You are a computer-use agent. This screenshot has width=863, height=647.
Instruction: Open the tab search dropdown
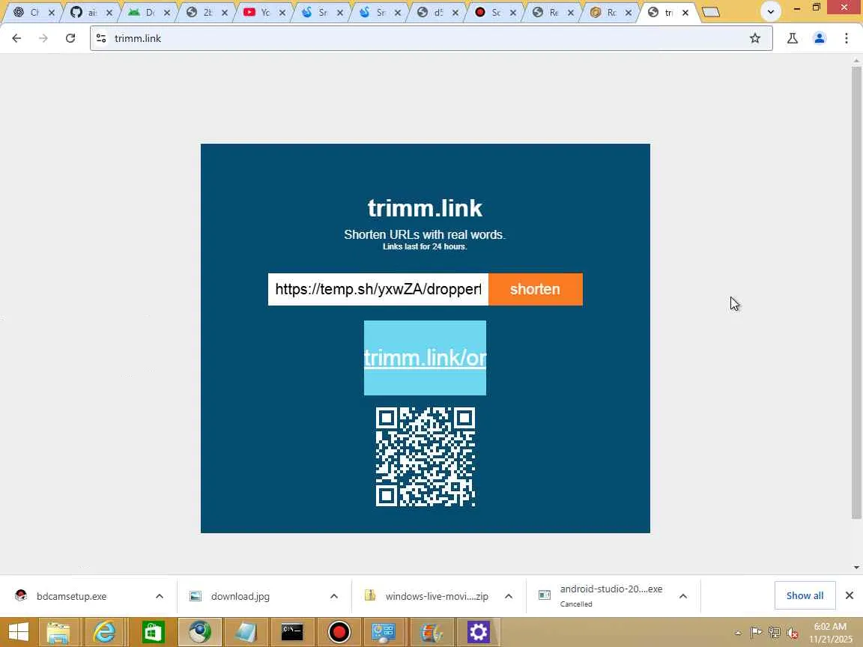[771, 11]
